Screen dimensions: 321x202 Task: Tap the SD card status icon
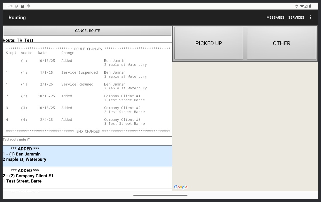click(x=22, y=6)
